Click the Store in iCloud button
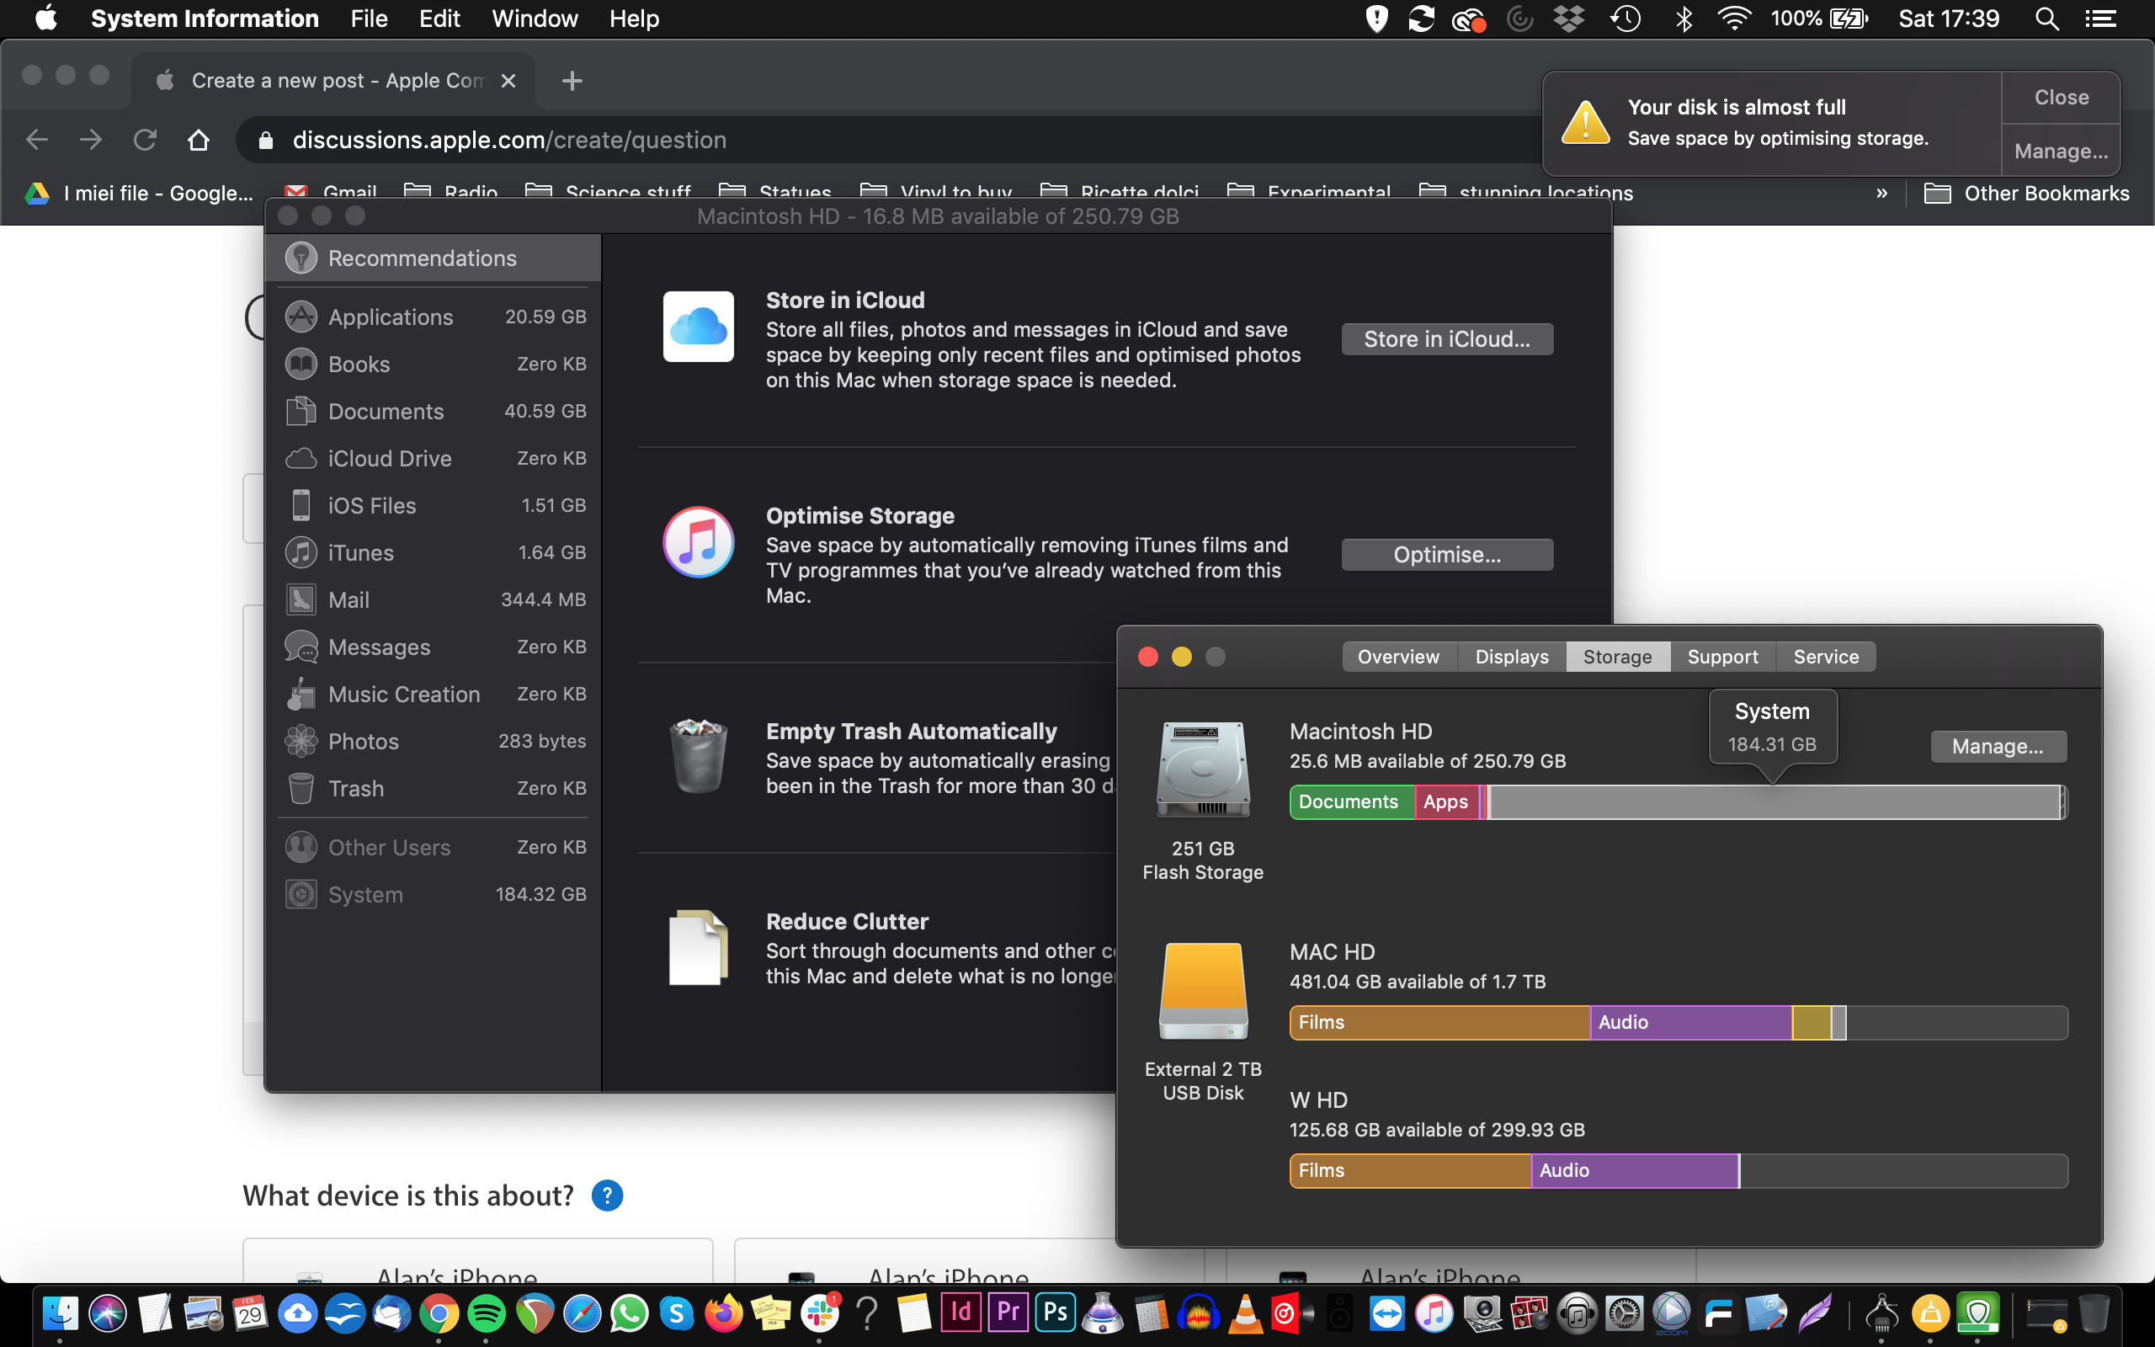This screenshot has width=2155, height=1347. tap(1446, 339)
